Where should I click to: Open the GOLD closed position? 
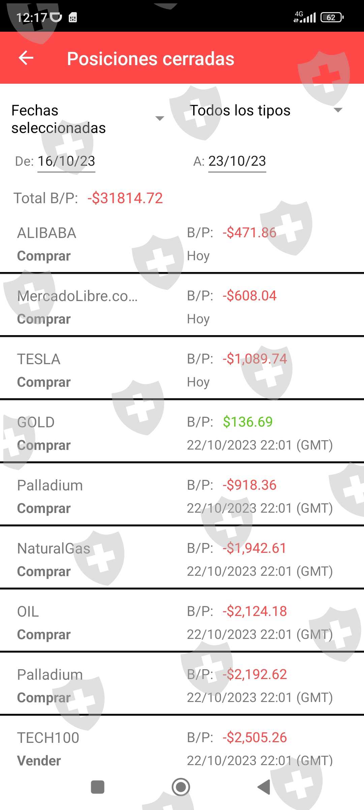coord(182,433)
